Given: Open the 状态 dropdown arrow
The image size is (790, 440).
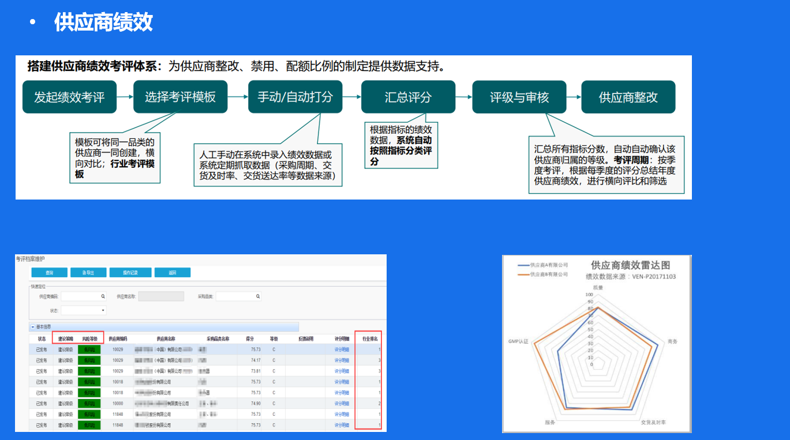Looking at the screenshot, I should [x=103, y=310].
